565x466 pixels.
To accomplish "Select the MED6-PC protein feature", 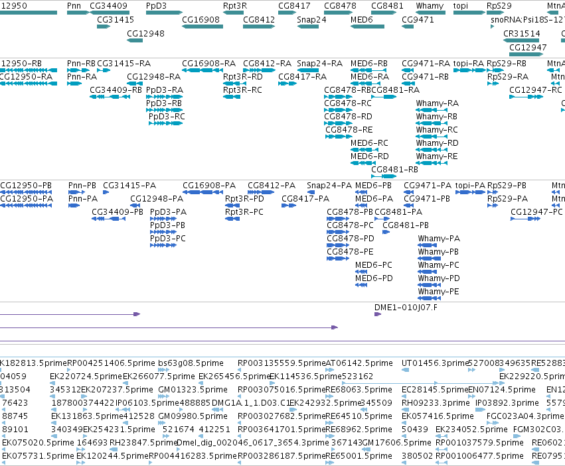I will [361, 272].
